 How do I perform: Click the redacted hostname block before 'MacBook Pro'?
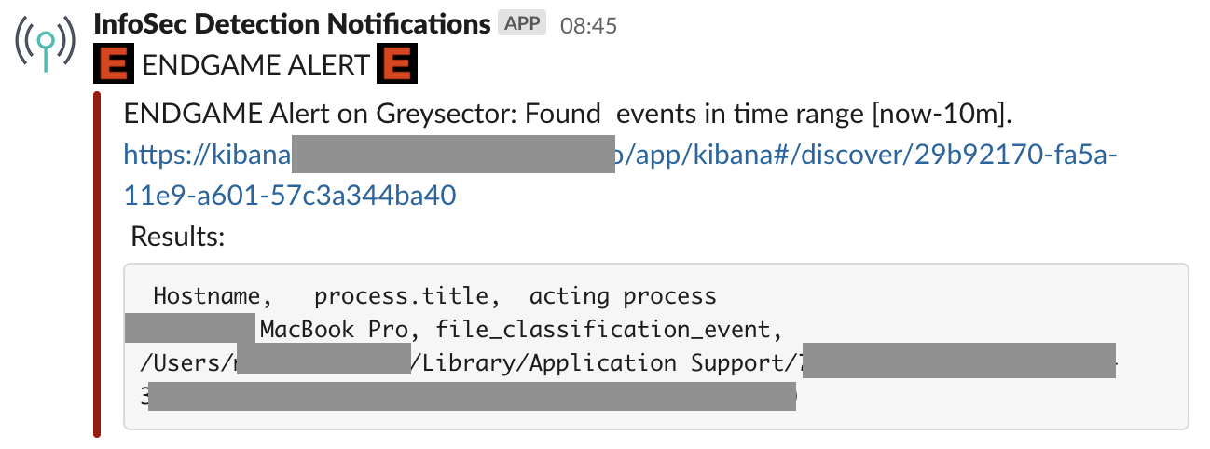click(190, 329)
